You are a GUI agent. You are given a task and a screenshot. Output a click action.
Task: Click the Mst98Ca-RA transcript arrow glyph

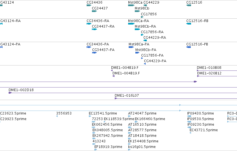tap(131, 24)
